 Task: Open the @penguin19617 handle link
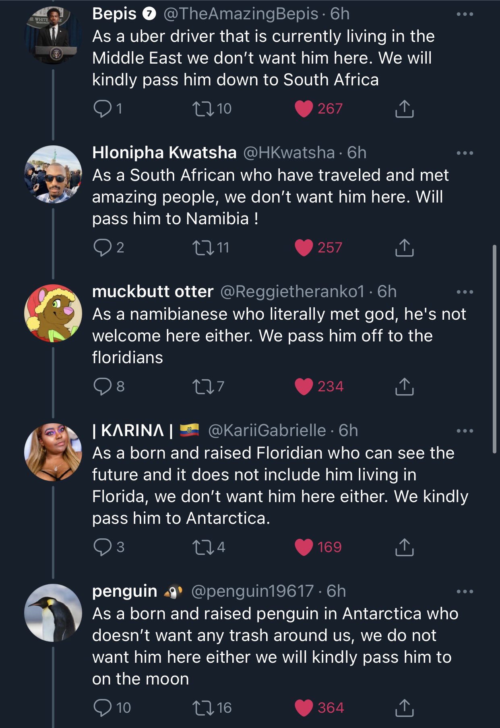252,591
